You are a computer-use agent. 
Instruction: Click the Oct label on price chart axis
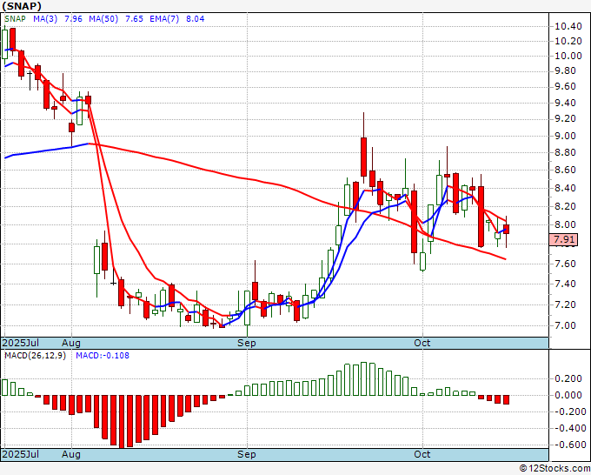click(422, 343)
